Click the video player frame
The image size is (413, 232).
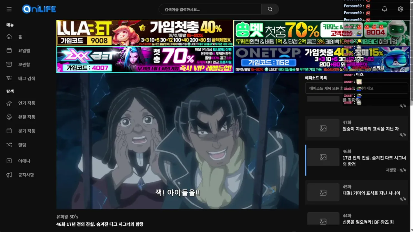click(x=177, y=141)
